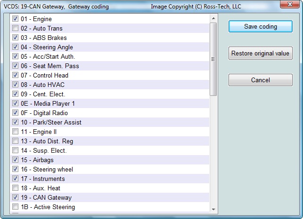Click the Save coding button
The image size is (303, 219).
click(261, 26)
